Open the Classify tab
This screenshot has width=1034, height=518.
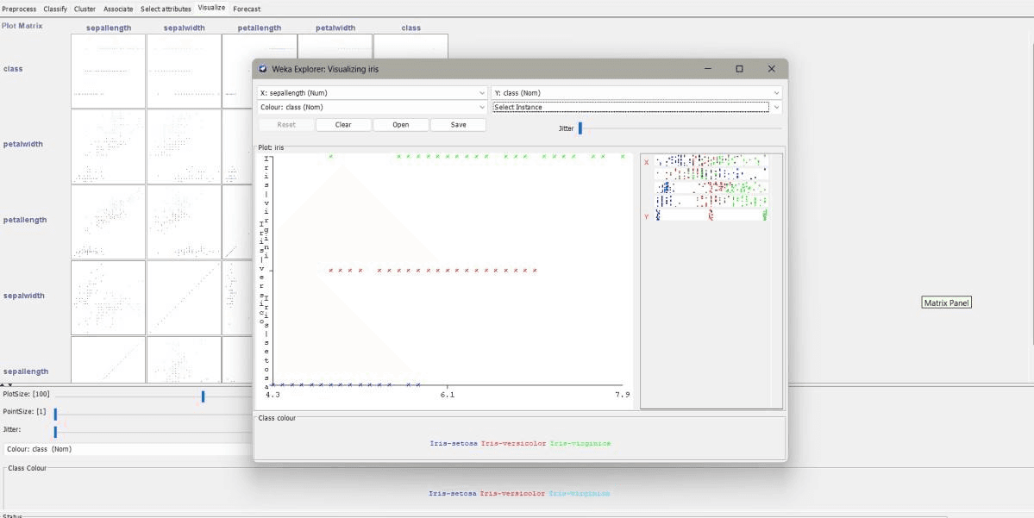54,9
